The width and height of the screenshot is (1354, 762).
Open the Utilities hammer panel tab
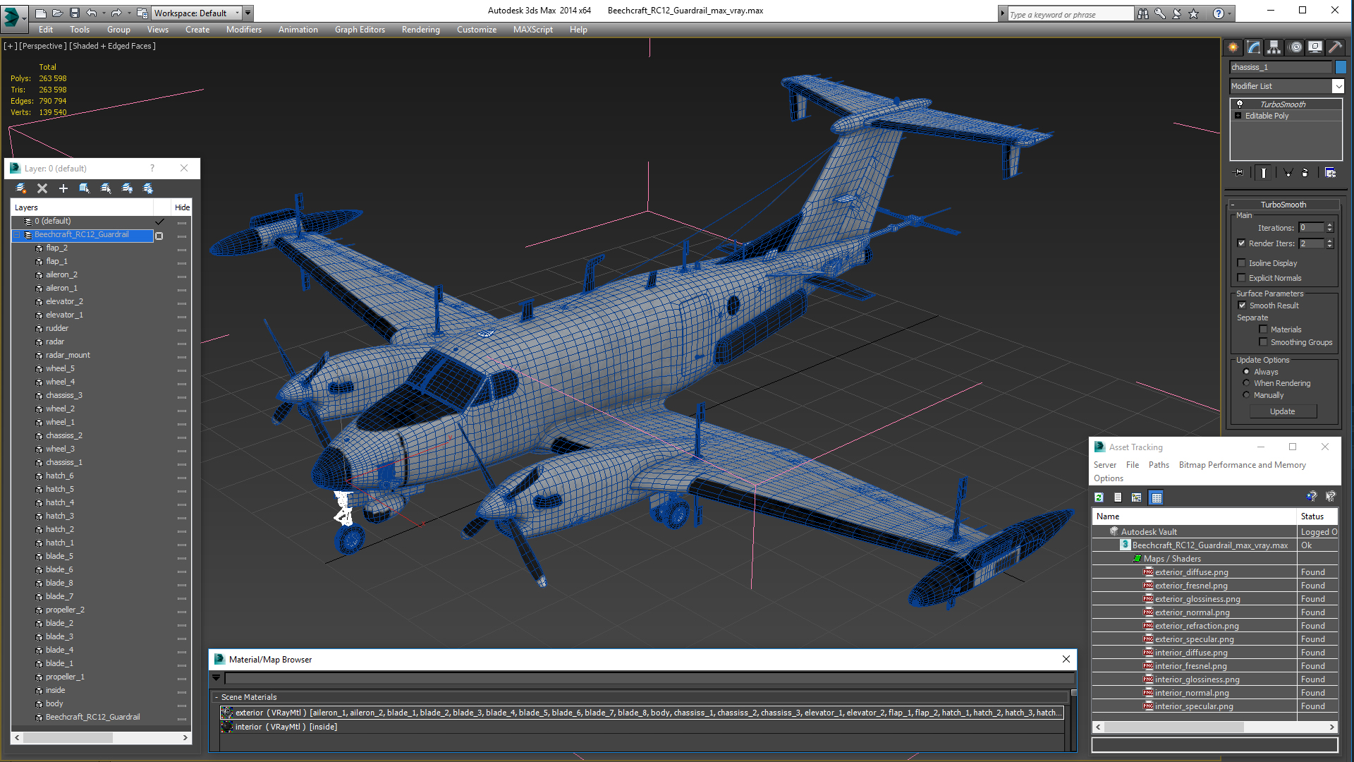pyautogui.click(x=1335, y=47)
